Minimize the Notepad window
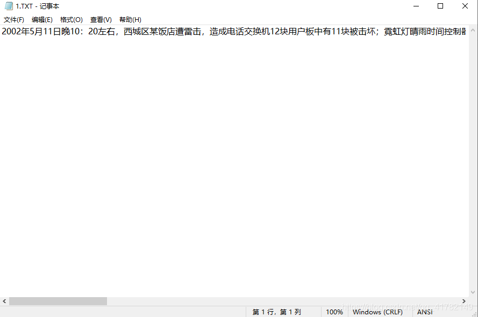Screen dimensions: 478x317 416,6
